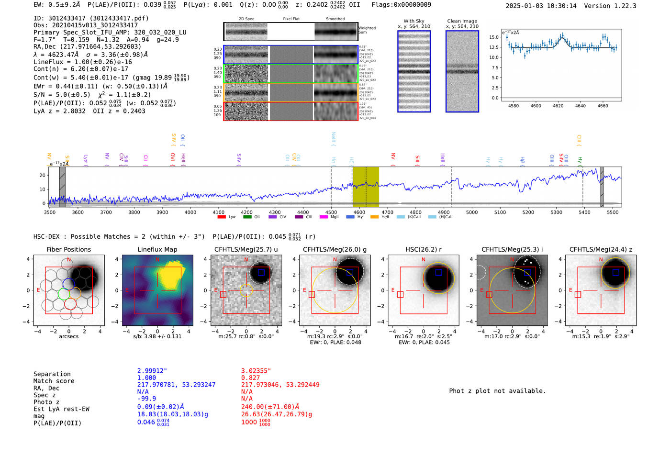Click the S/N = 5.0(±0.5) value
Screen dimensions: 670x456
62,94
